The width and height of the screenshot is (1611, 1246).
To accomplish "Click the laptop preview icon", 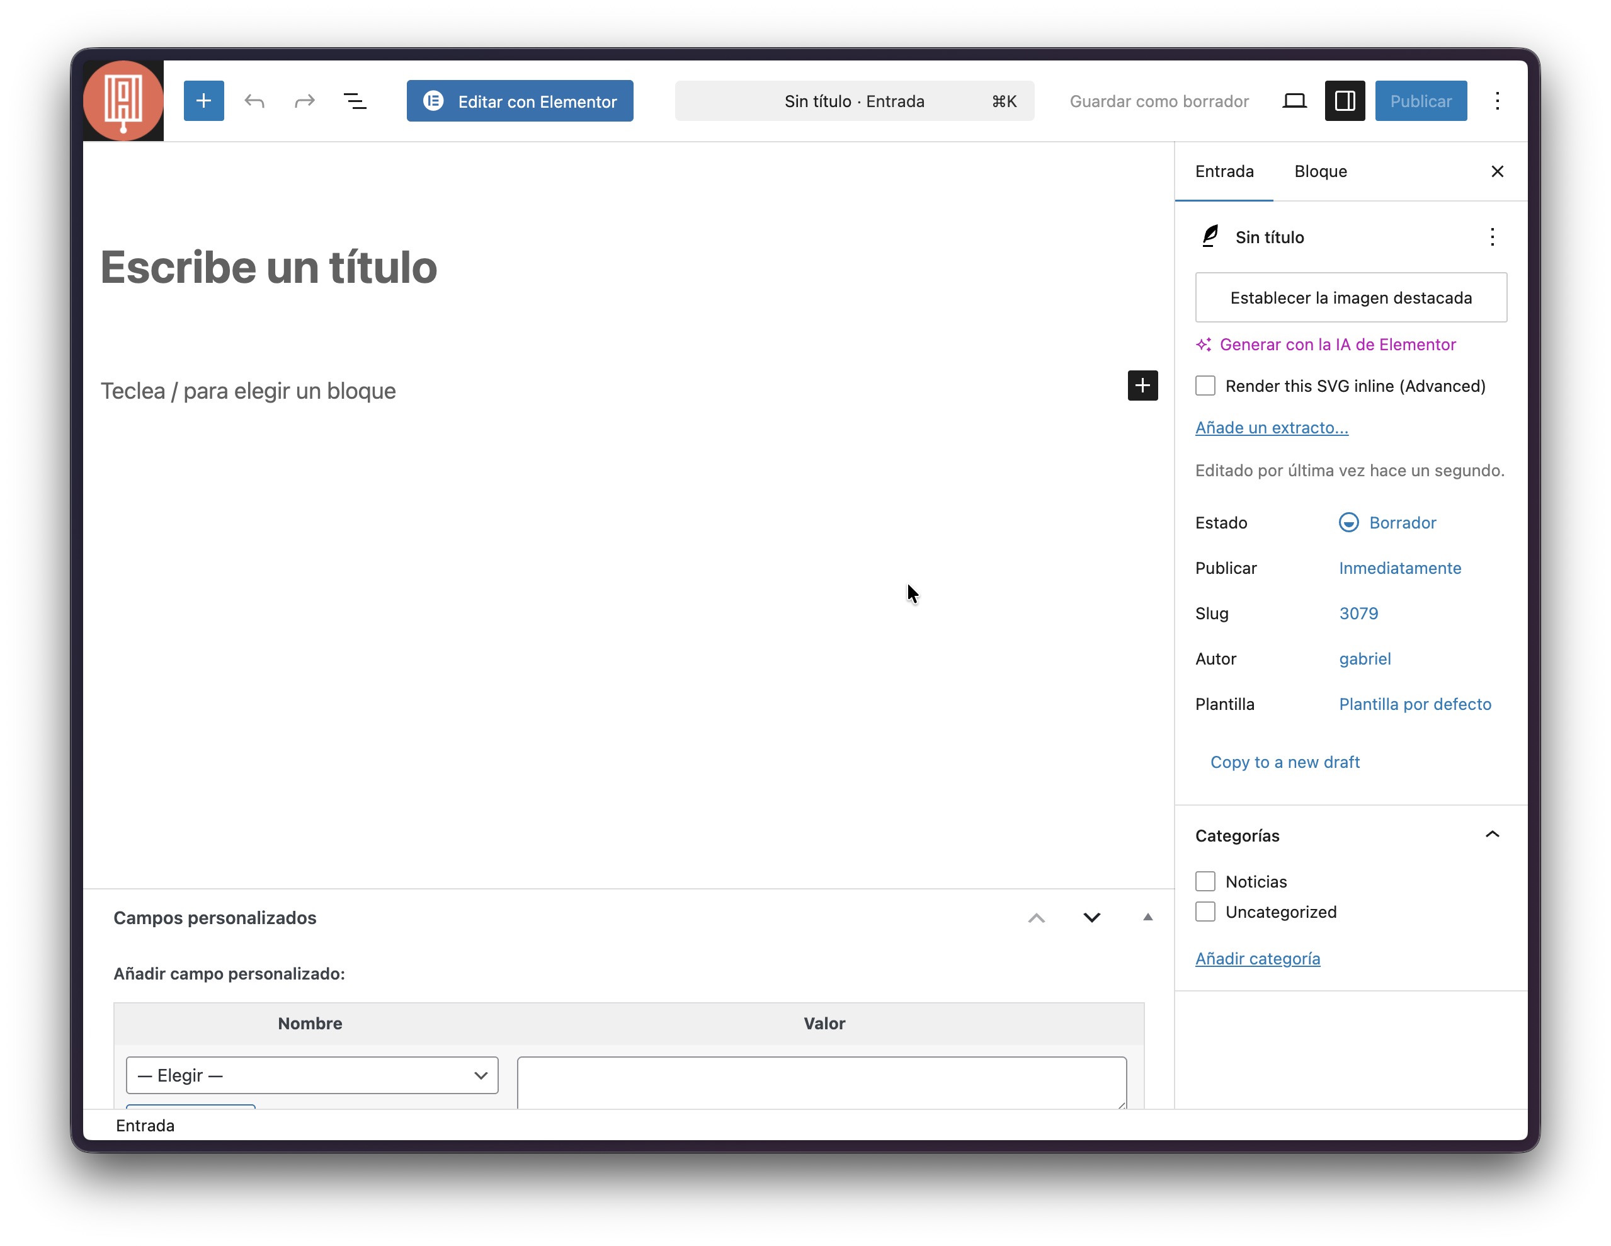I will click(1294, 101).
